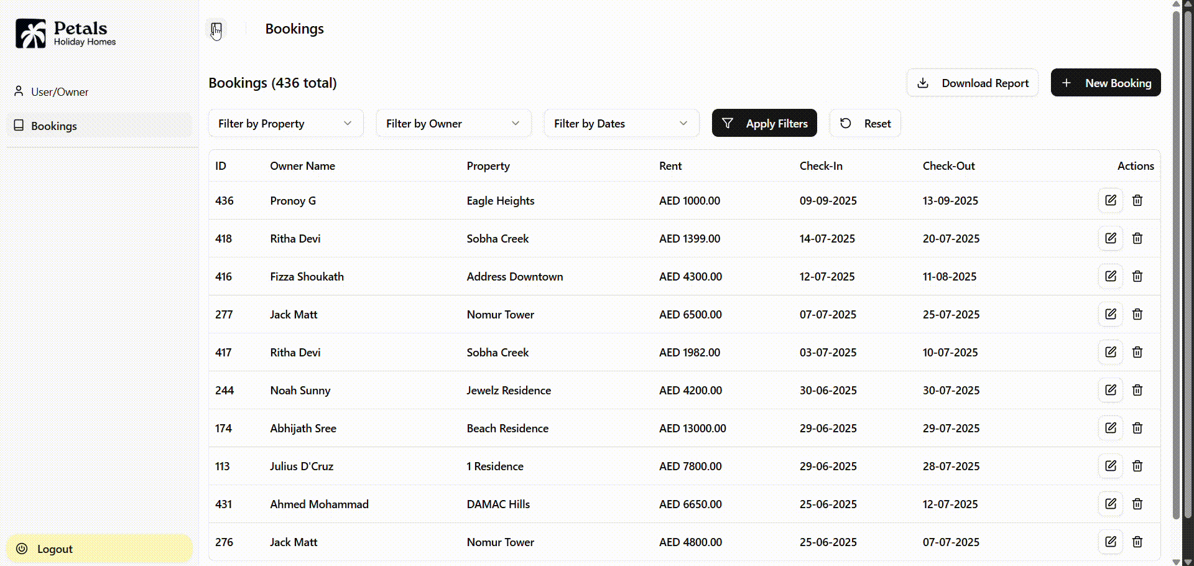Toggle the sidebar panel icon
Image resolution: width=1194 pixels, height=566 pixels.
pos(216,29)
